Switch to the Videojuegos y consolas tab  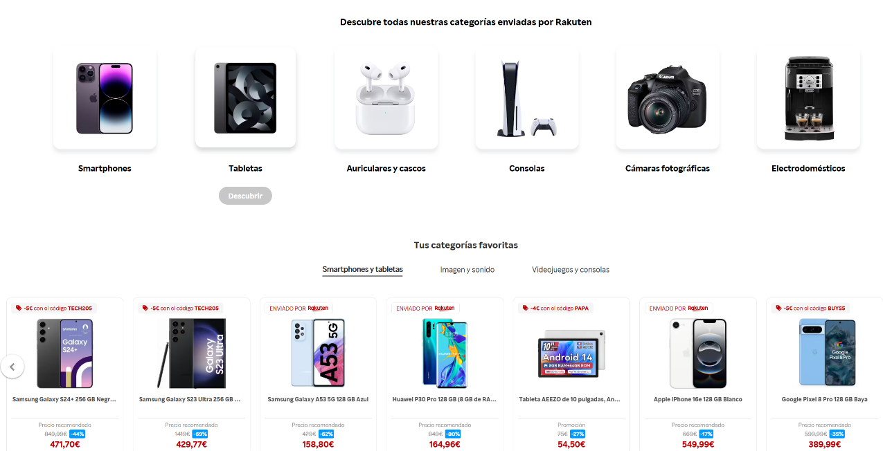[x=571, y=270]
